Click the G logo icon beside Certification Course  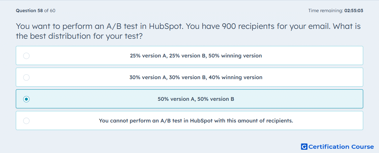pos(304,146)
